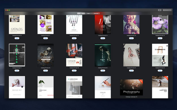Click the 'Catalog Portrait 13' label

click(103, 35)
